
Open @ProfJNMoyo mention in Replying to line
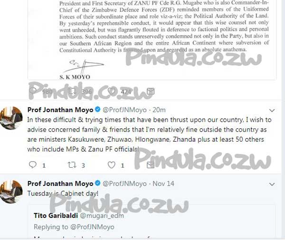(x=92, y=227)
